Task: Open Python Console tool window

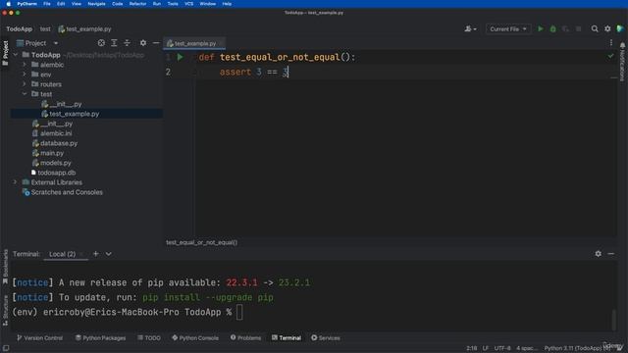Action: click(x=195, y=338)
